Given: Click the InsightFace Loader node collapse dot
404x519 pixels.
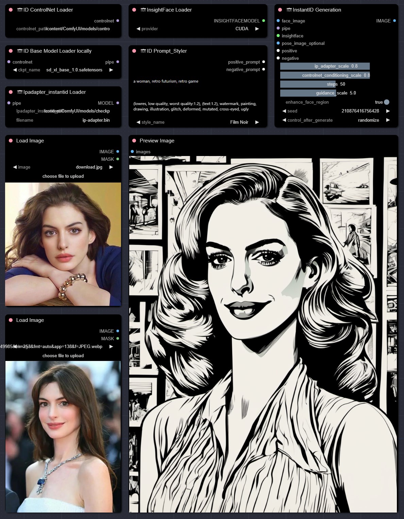Looking at the screenshot, I should [134, 10].
